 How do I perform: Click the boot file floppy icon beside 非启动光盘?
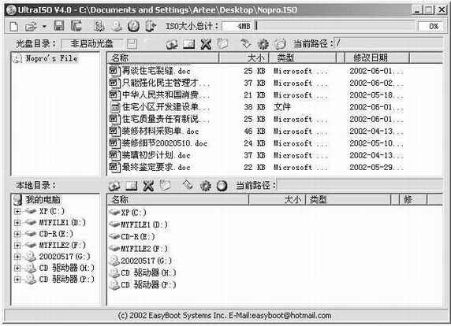132,43
